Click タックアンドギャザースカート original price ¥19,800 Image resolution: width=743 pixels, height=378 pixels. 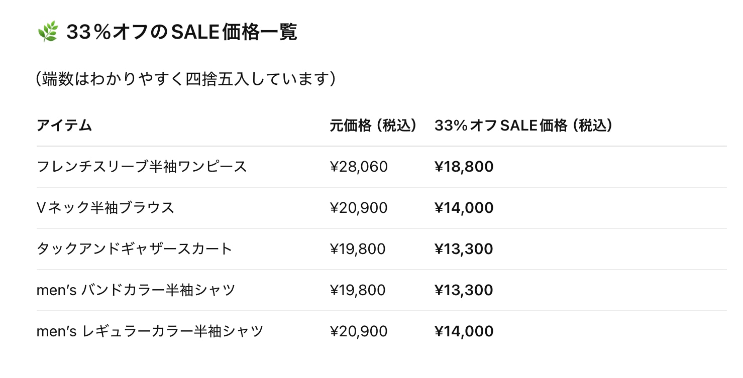358,249
